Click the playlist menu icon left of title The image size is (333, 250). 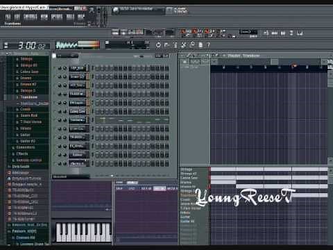224,56
